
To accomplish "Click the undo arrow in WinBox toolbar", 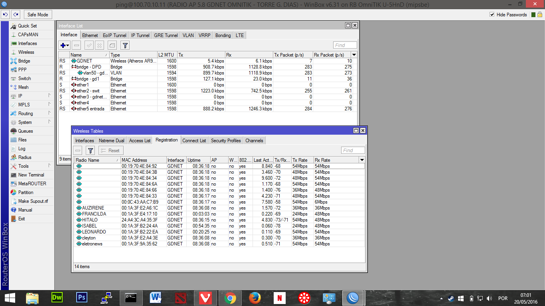I will pyautogui.click(x=5, y=15).
